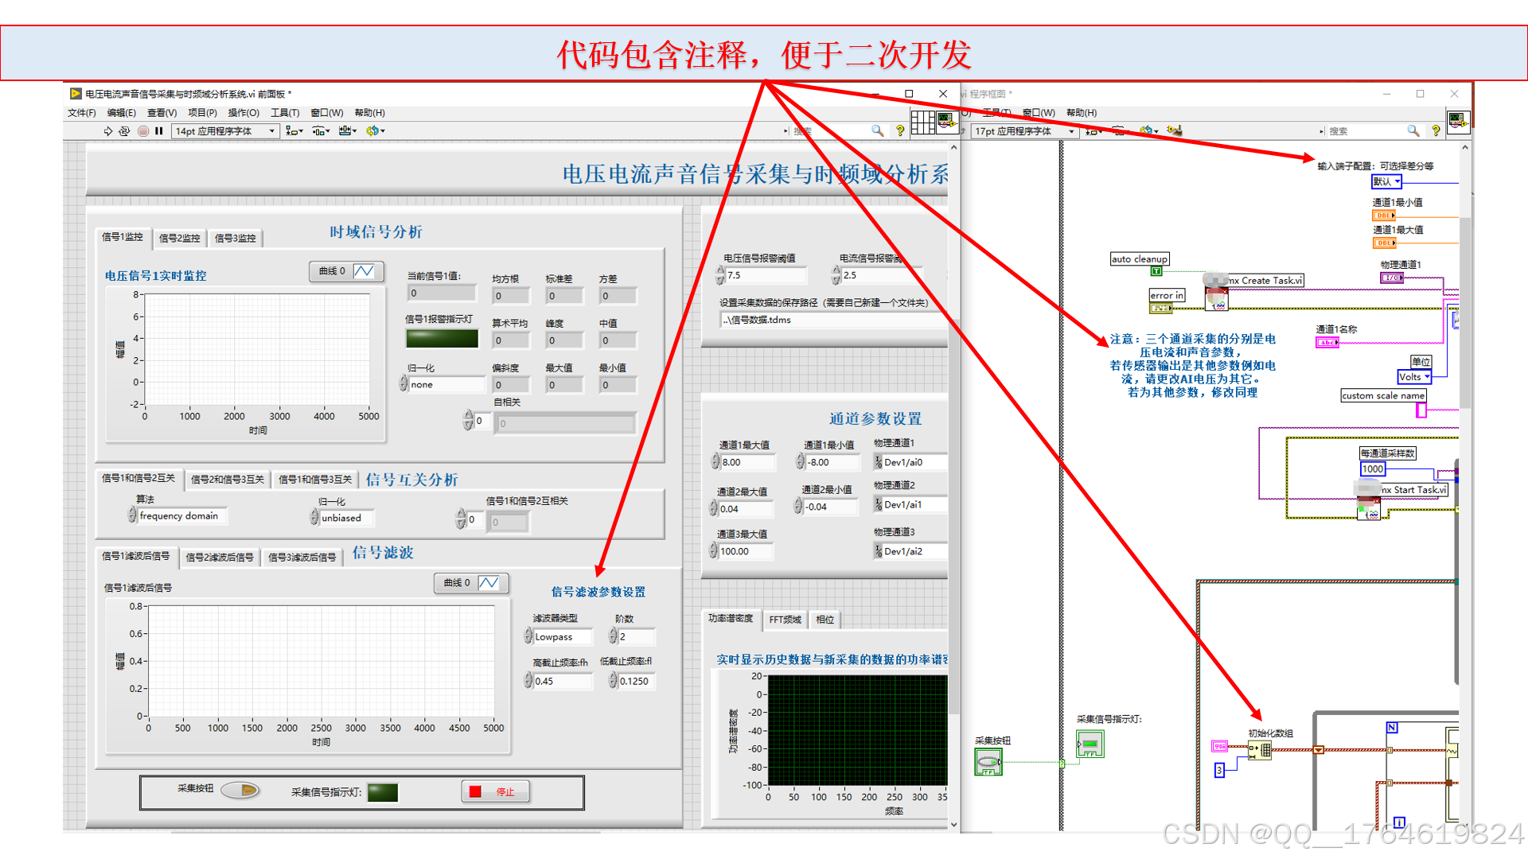Viewport: 1528px width, 859px height.
Task: Open the Distribute Objects tool
Action: (x=321, y=131)
